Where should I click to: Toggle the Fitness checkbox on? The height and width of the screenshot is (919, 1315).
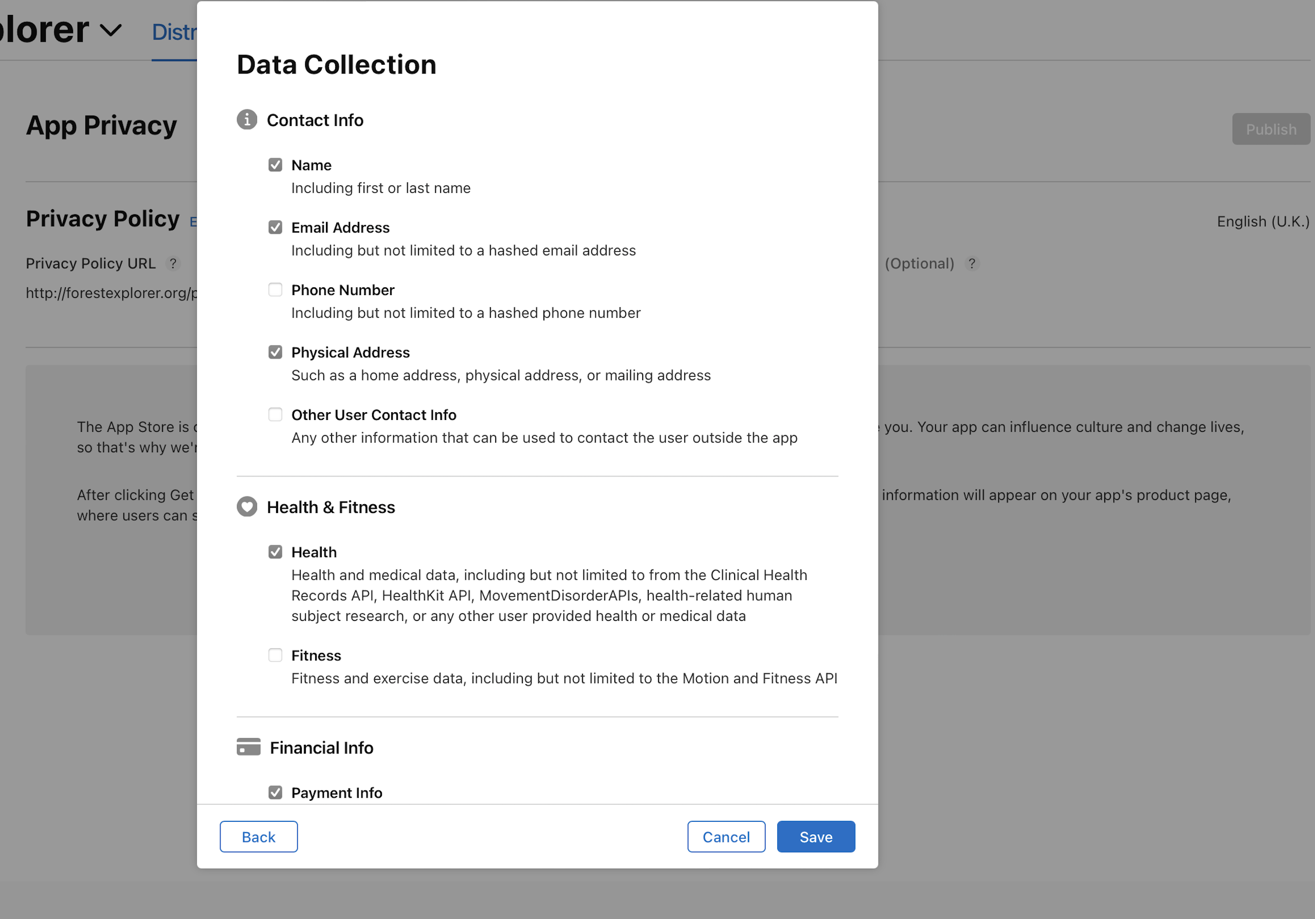pyautogui.click(x=275, y=654)
